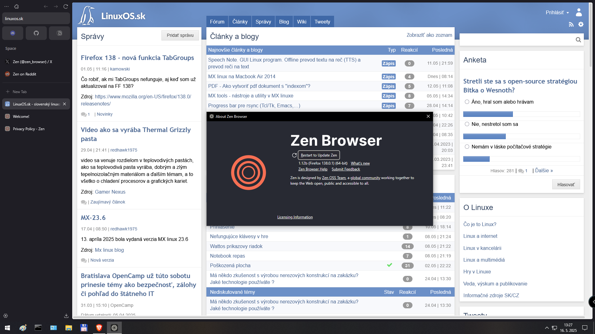Reload the current page
Viewport: 595px width, 334px height.
click(x=66, y=6)
